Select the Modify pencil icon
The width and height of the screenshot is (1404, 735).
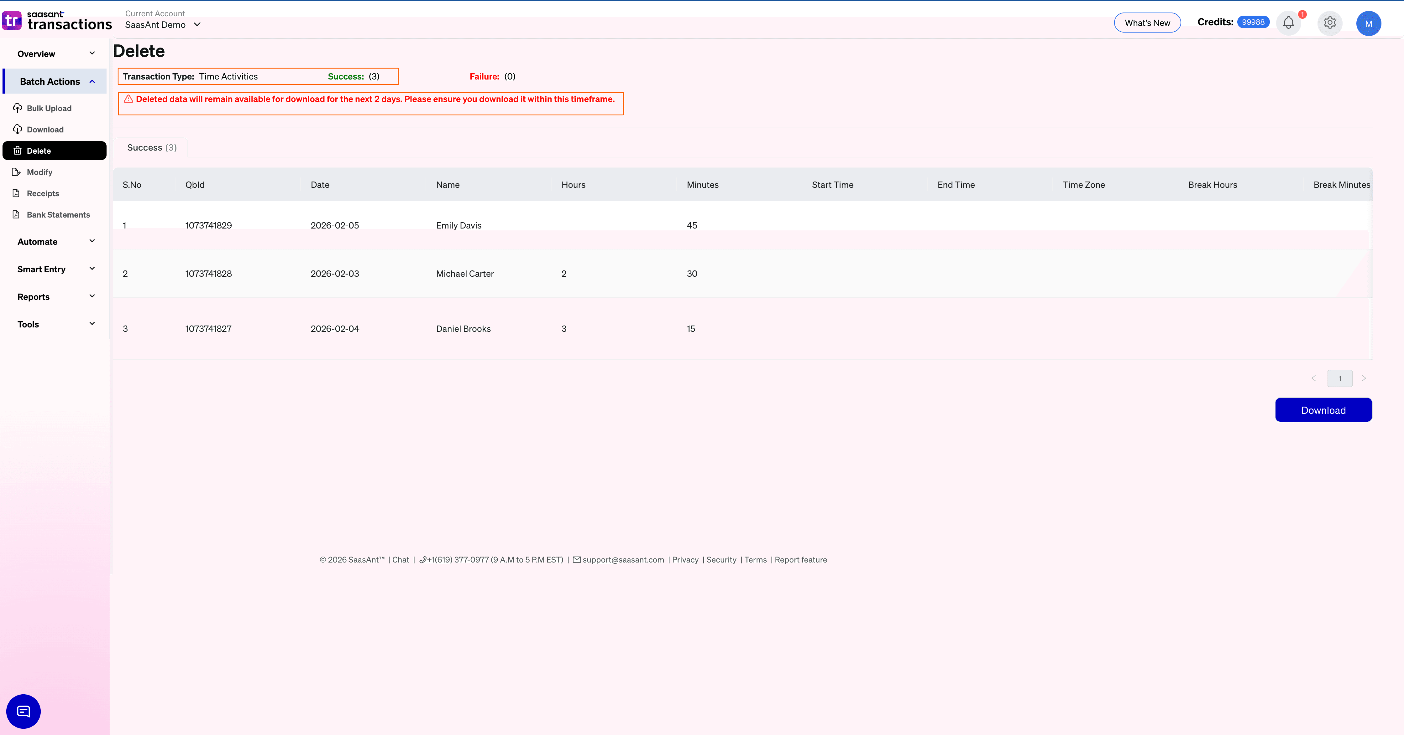coord(18,172)
